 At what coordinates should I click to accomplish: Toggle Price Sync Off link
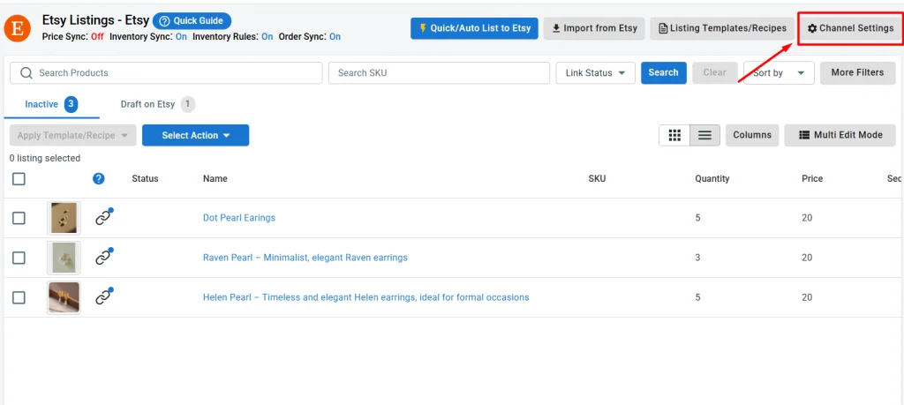(x=97, y=36)
